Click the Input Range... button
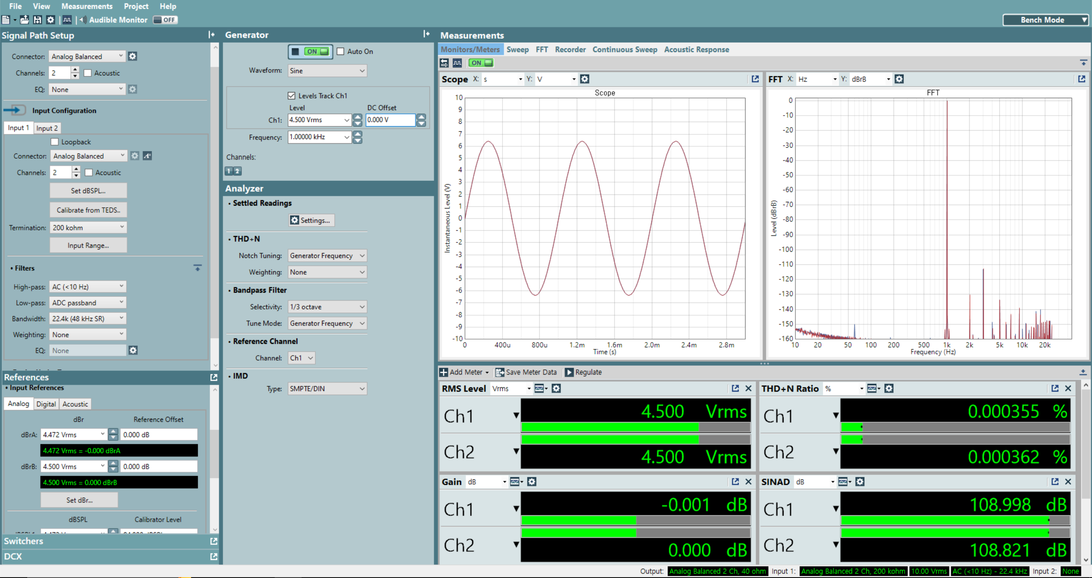Screen dimensions: 1092x578 [88, 245]
